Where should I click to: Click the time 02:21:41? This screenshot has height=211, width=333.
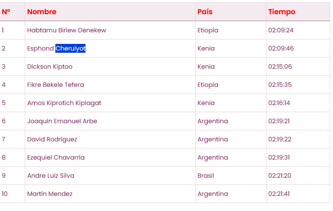pyautogui.click(x=279, y=194)
